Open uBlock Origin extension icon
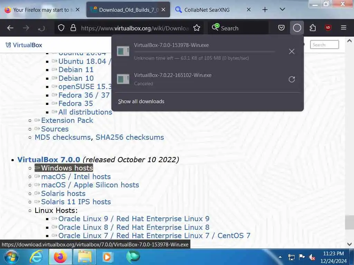The width and height of the screenshot is (354, 265). click(x=328, y=28)
